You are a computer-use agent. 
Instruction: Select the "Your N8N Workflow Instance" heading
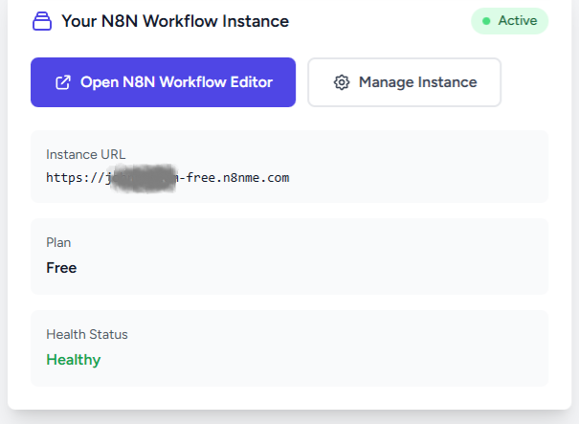tap(175, 21)
